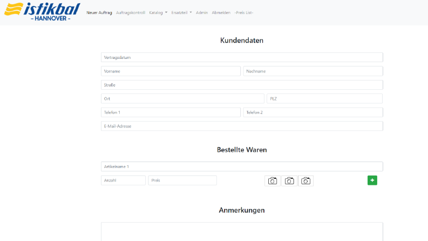Click inside the Anmerkungen text area

(x=242, y=232)
